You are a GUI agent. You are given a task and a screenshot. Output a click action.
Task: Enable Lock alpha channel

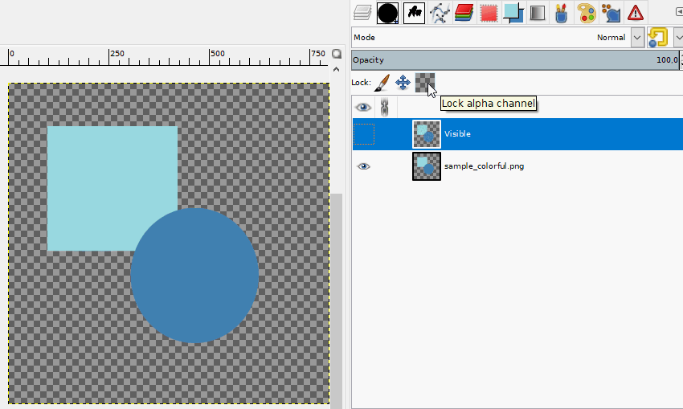[x=425, y=82]
